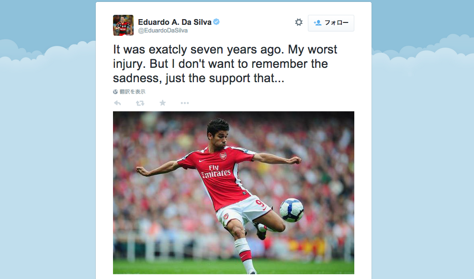Click the tweet text about the worst injury
The image size is (474, 279).
[x=225, y=64]
